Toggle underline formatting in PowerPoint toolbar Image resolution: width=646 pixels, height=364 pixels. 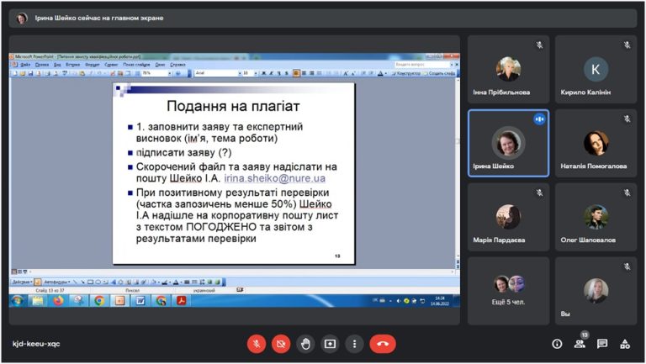pos(279,73)
